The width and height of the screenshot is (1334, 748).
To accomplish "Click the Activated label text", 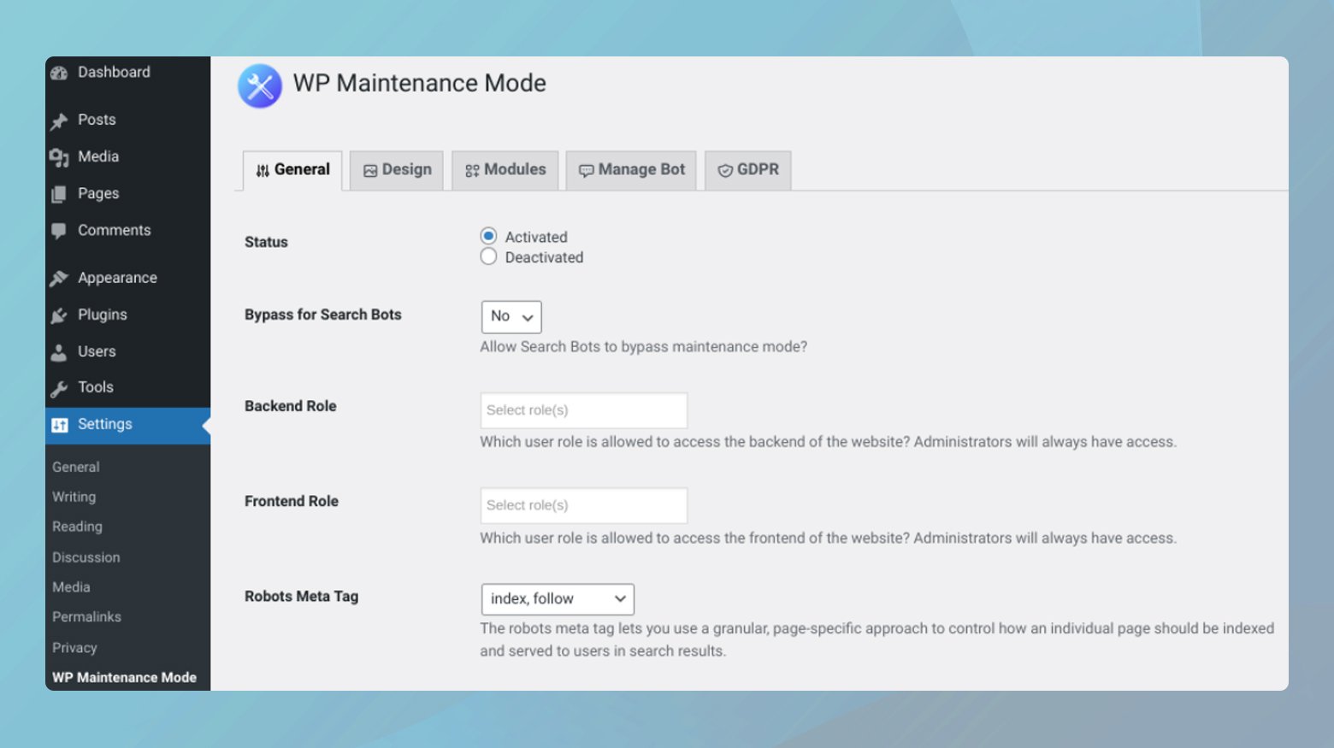I will click(536, 237).
